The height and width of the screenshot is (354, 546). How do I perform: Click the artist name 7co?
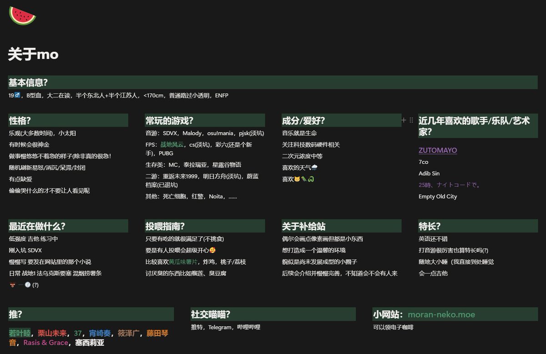pyautogui.click(x=424, y=162)
